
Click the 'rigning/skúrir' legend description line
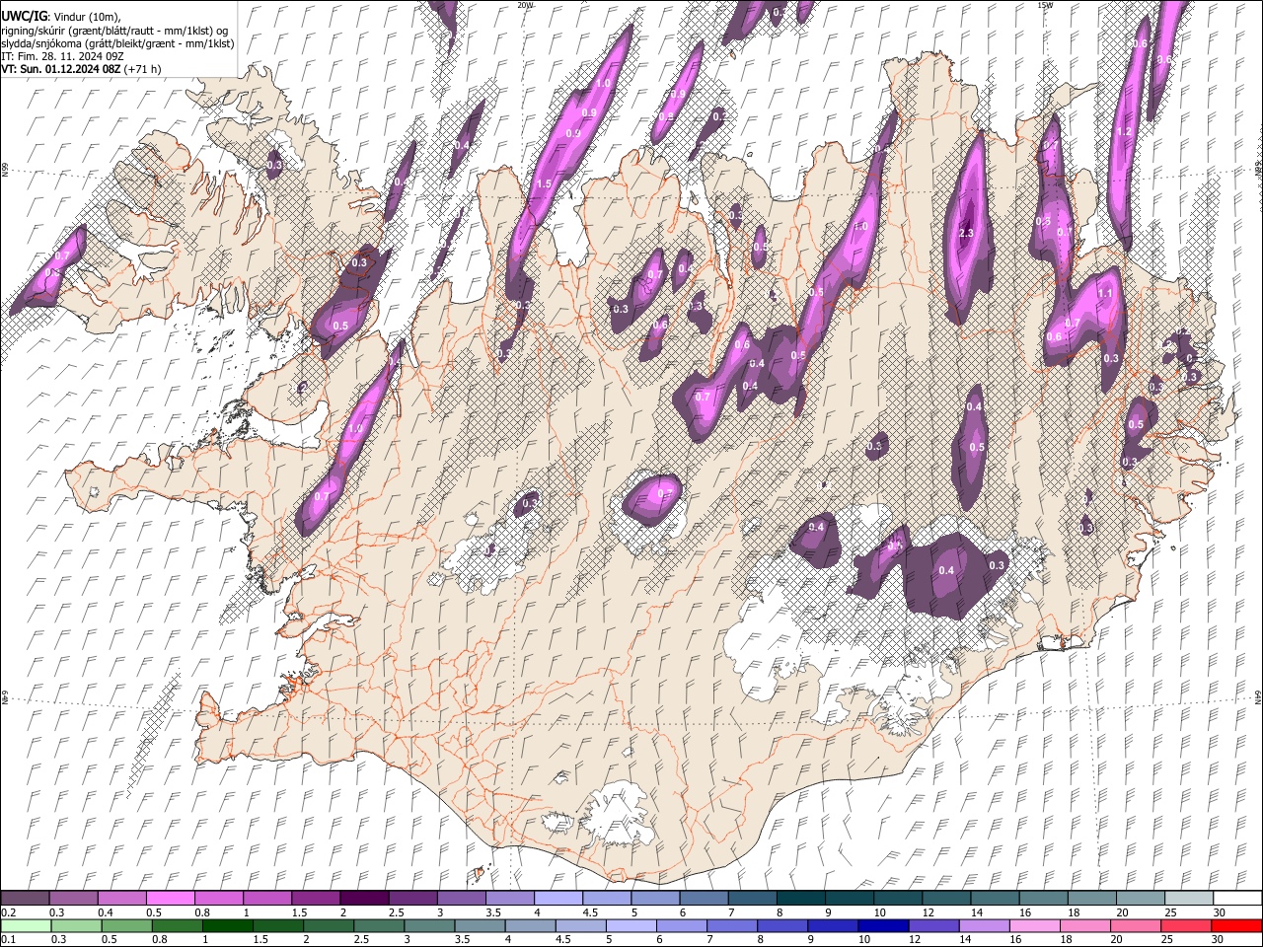pos(114,30)
